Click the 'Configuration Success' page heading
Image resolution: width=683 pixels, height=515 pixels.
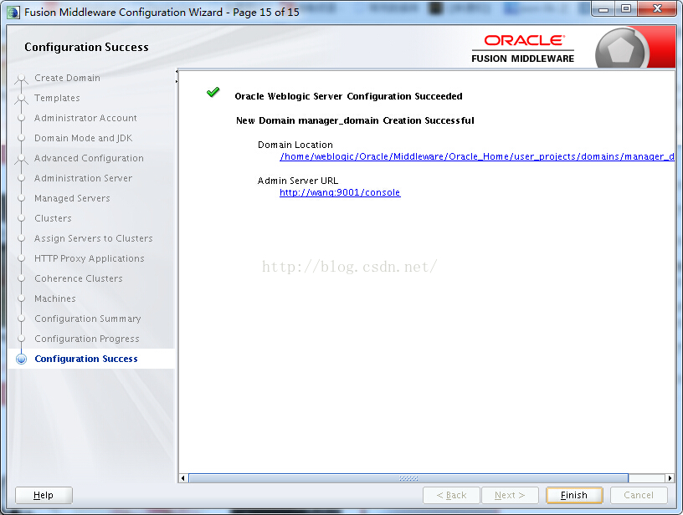tap(87, 47)
